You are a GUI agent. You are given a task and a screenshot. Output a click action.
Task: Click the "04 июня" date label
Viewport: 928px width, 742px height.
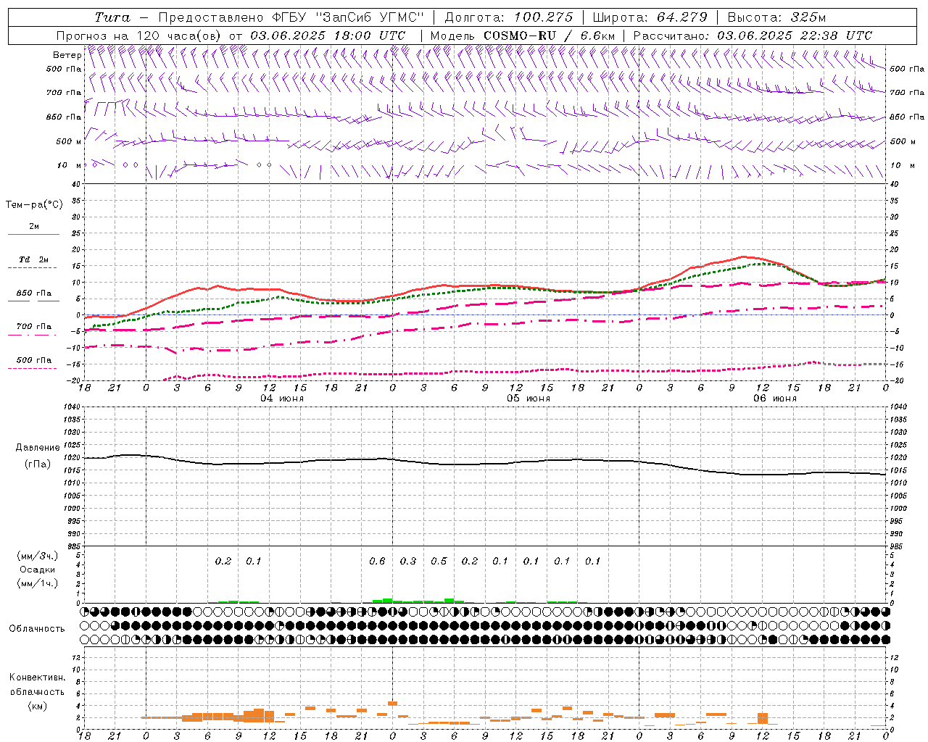(x=282, y=399)
